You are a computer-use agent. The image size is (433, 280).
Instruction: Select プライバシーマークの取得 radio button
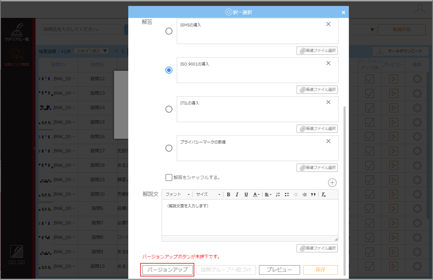[169, 148]
